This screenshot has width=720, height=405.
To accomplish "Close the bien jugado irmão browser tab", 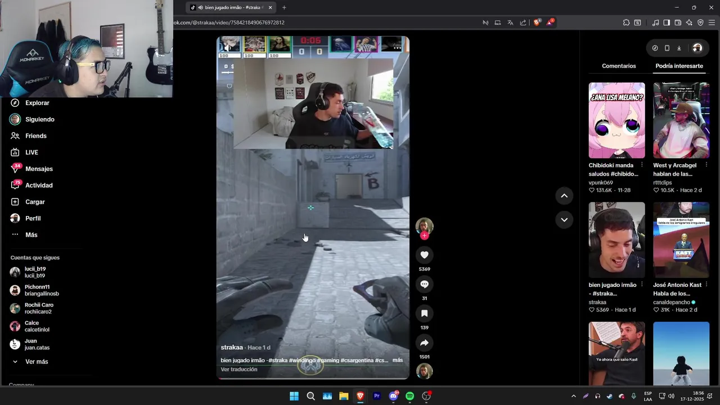I will tap(270, 7).
